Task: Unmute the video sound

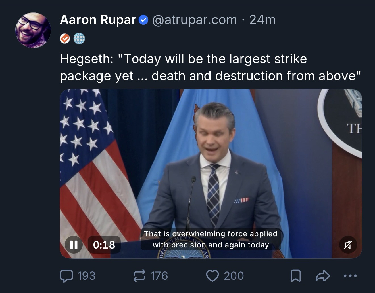Action: click(348, 245)
